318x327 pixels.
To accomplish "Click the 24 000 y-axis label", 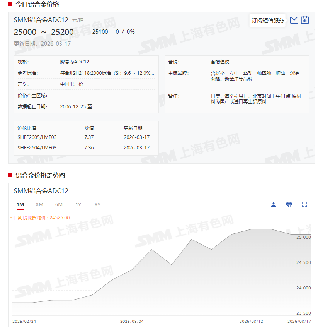I will [304, 288].
